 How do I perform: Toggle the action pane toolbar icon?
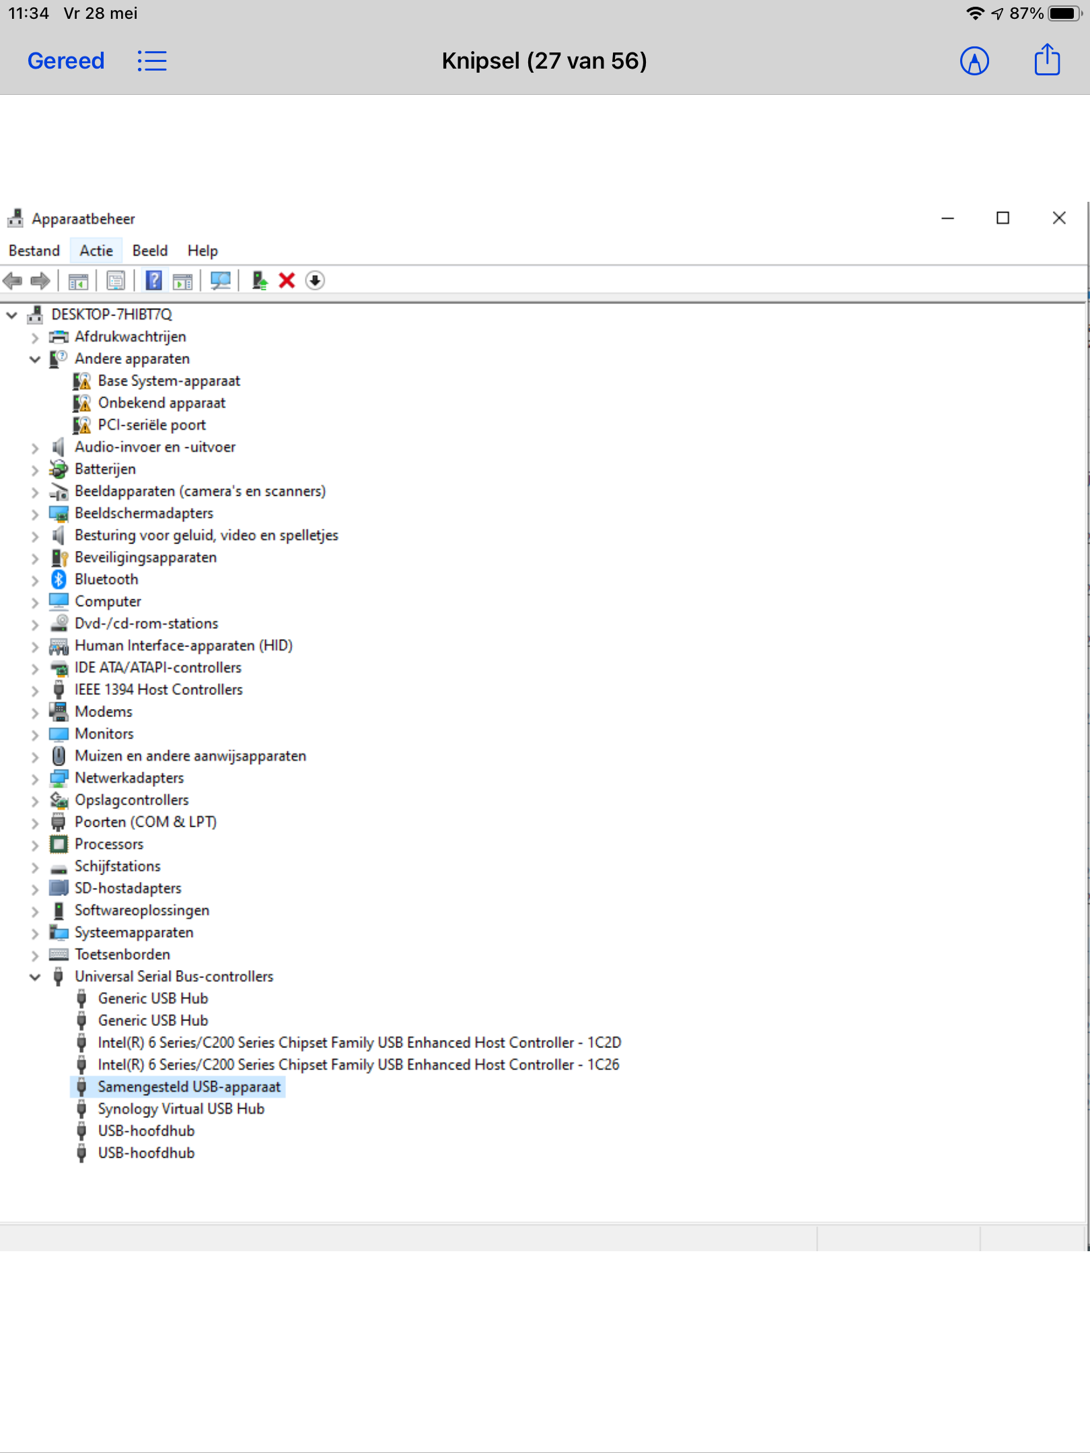click(182, 281)
